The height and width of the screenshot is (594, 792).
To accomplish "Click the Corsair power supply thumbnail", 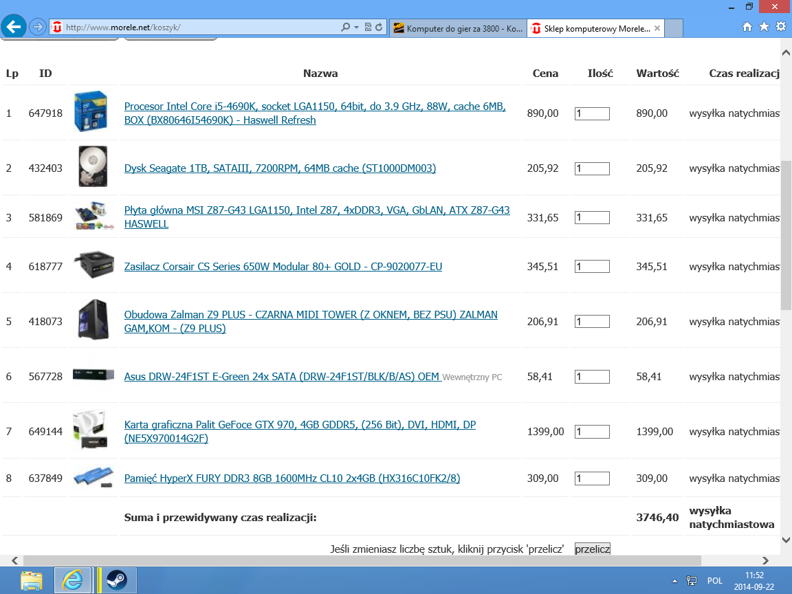I will 93,264.
